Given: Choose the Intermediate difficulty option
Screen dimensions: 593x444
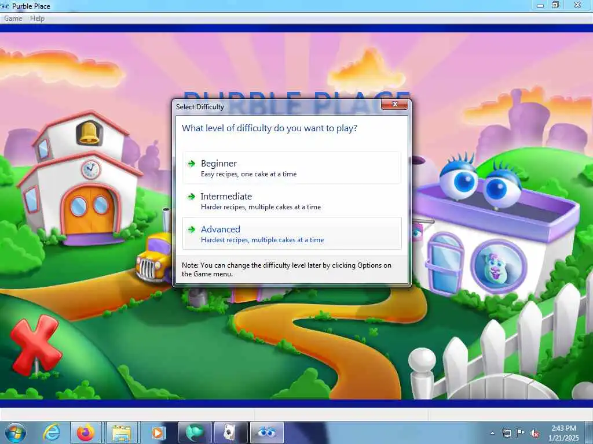Looking at the screenshot, I should [x=292, y=201].
